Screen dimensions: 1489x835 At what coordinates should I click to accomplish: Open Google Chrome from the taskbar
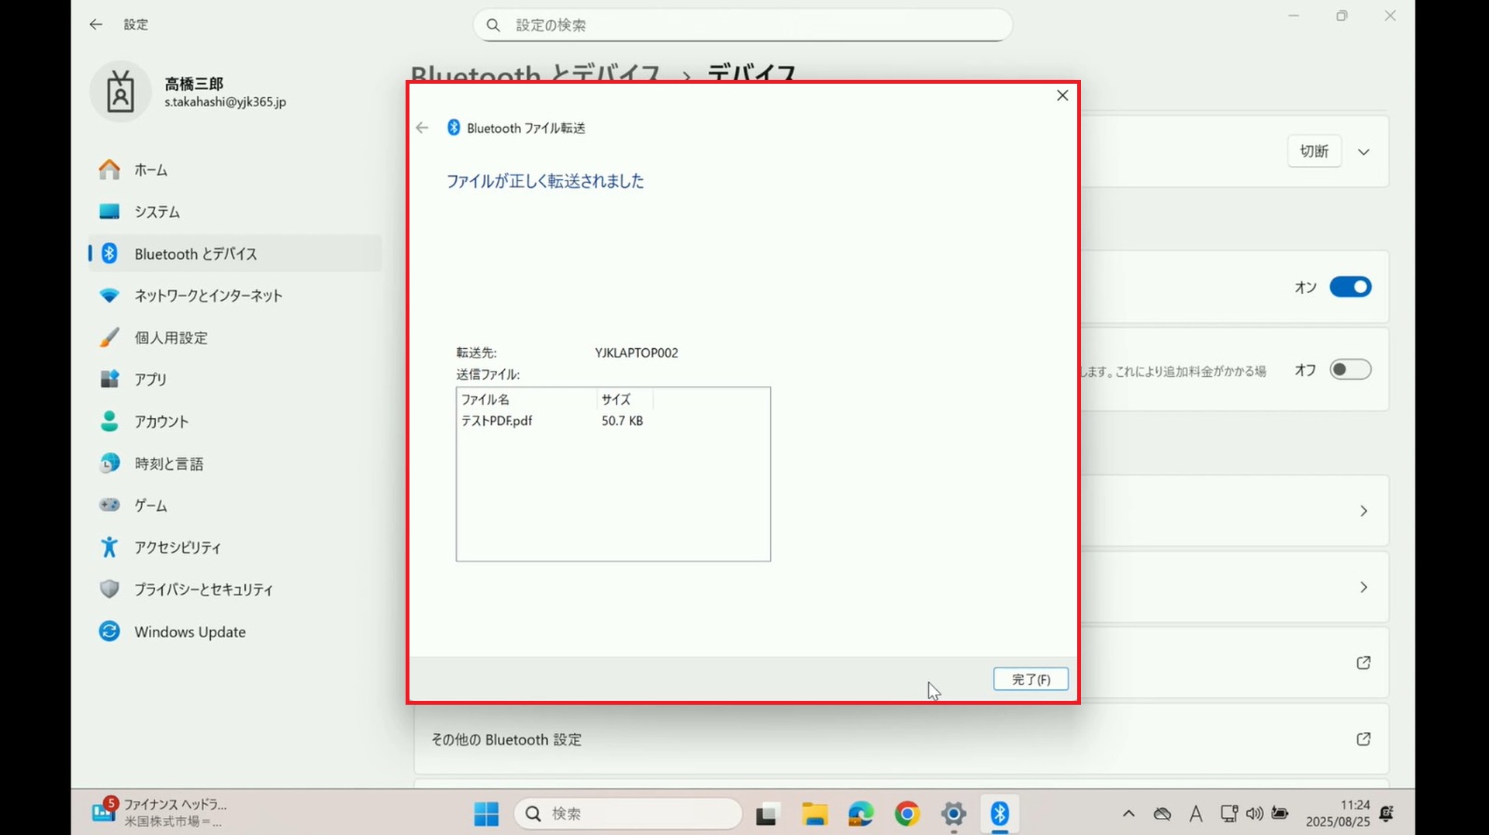[x=907, y=813]
